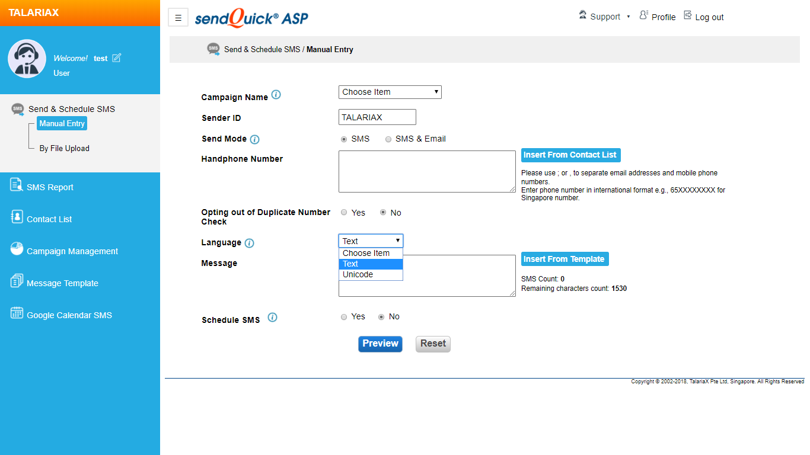Click the sendQuick ASP logo
810x455 pixels.
click(251, 18)
